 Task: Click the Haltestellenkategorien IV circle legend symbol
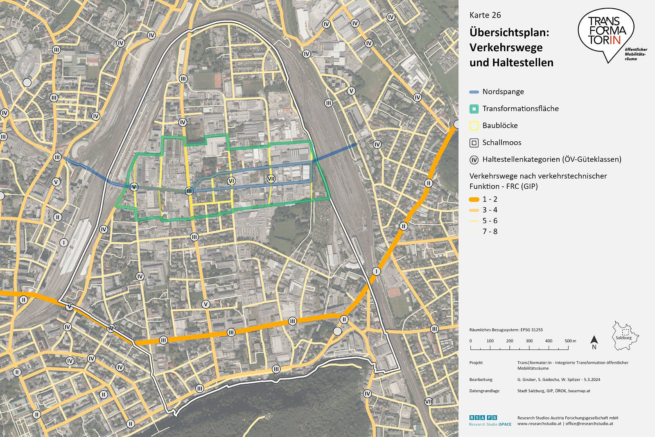point(474,160)
